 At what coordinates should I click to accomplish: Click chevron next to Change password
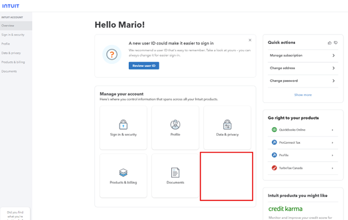(x=333, y=81)
